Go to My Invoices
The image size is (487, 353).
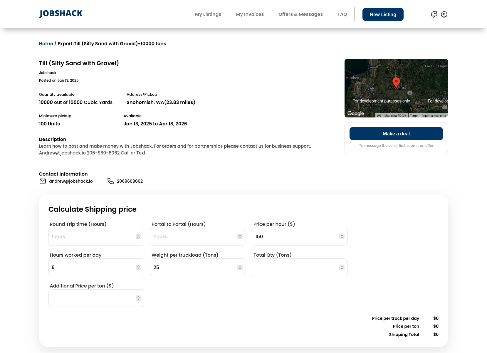[250, 14]
